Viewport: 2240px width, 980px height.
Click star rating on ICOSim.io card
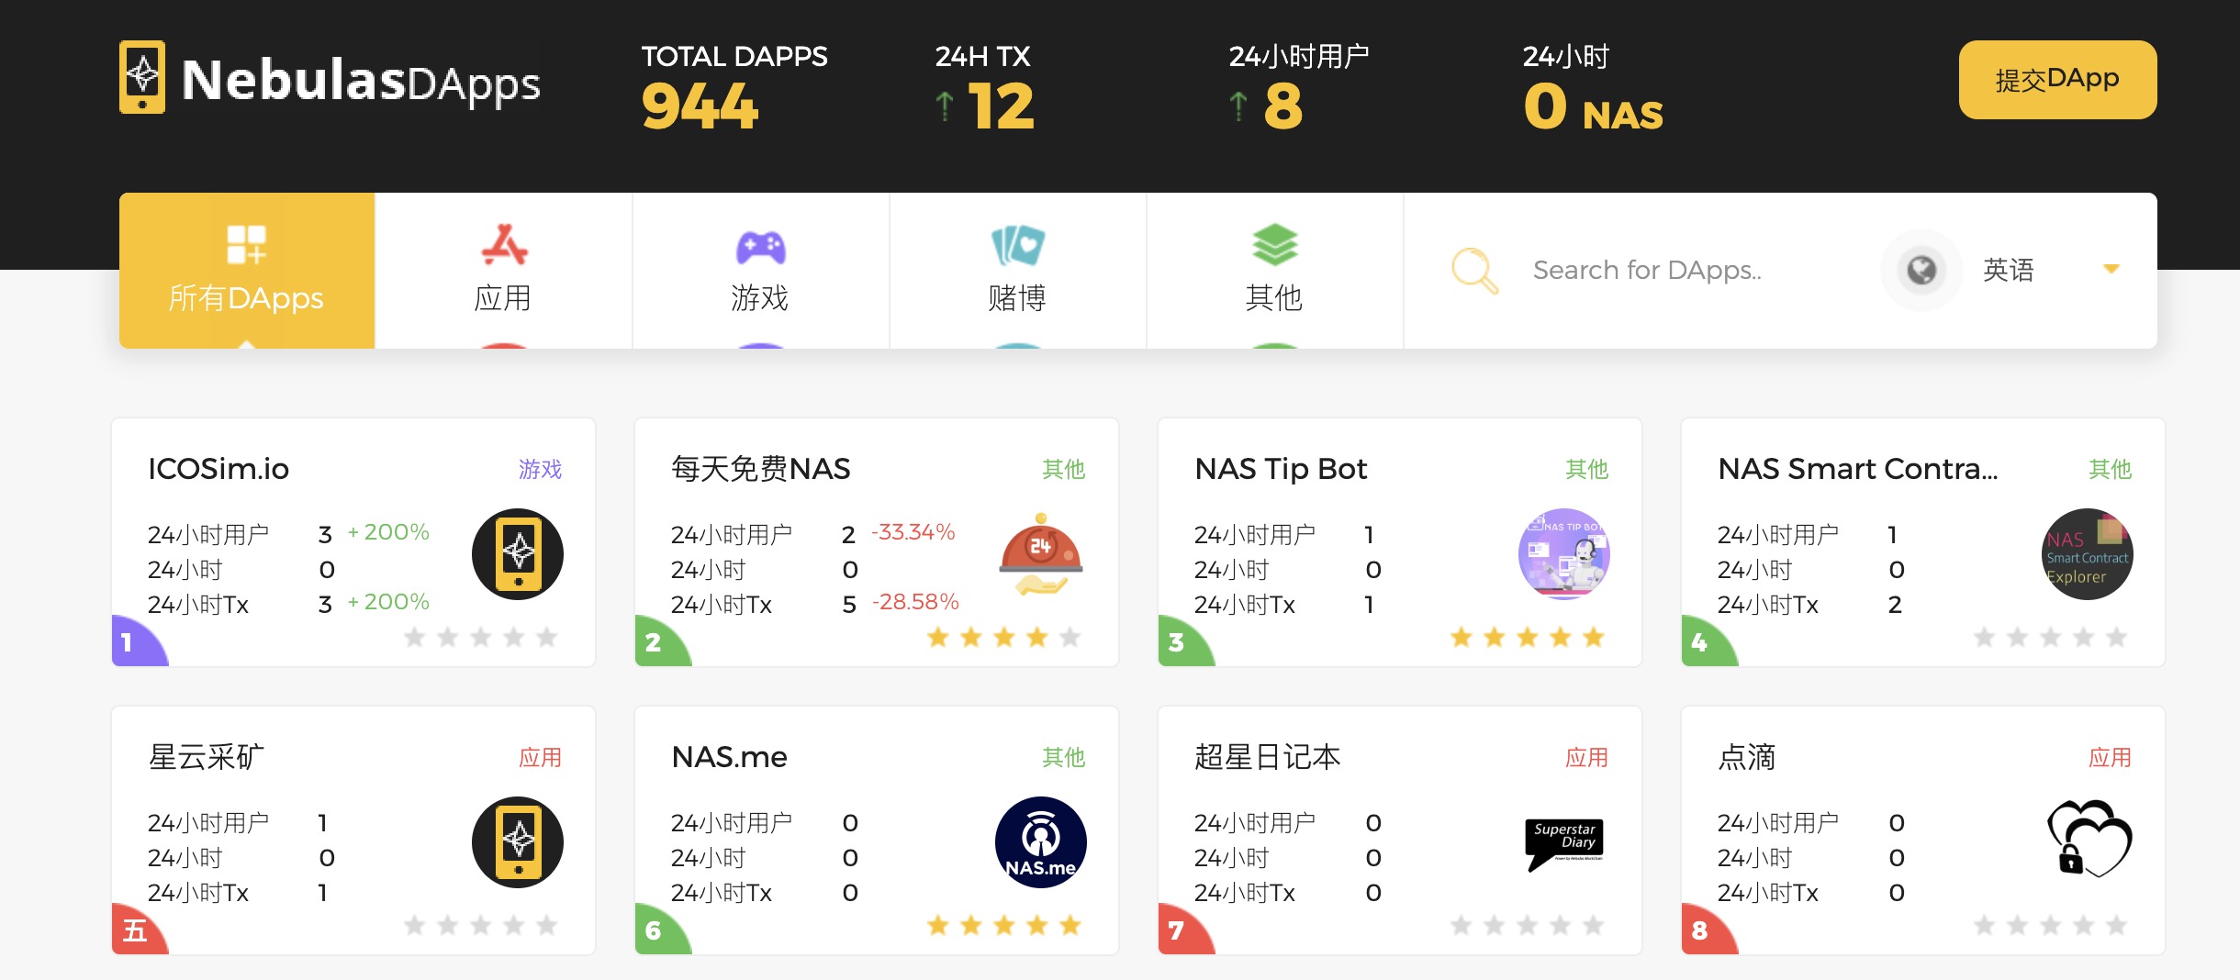481,637
